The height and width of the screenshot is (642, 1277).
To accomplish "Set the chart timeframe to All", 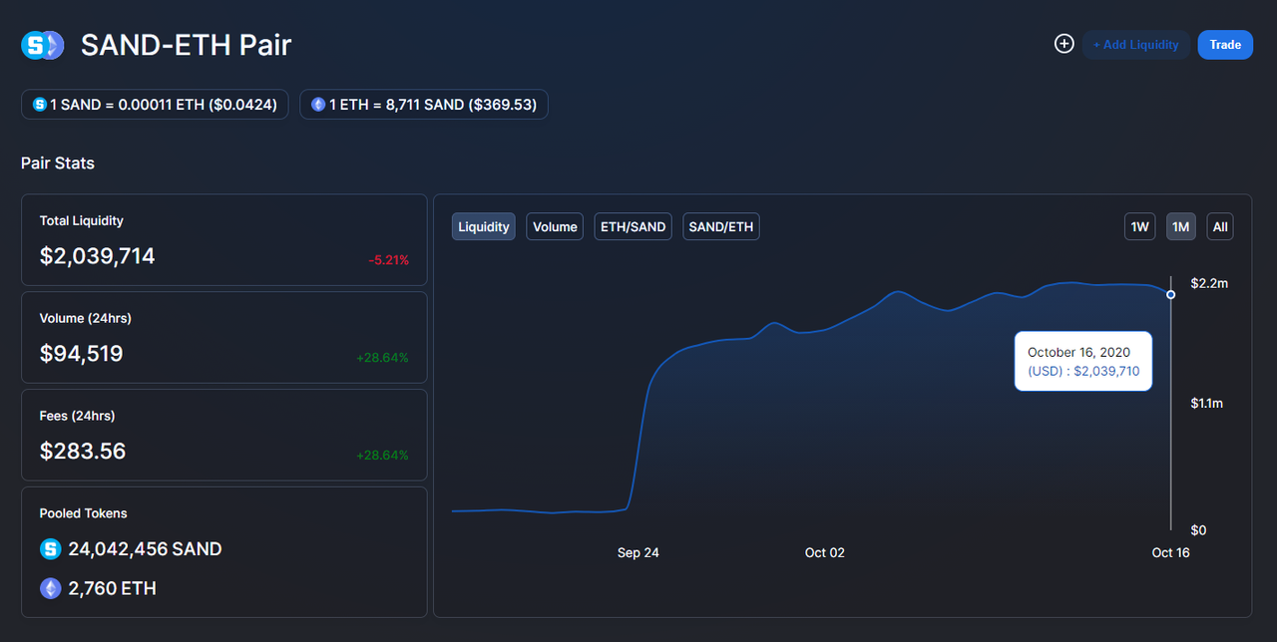I will click(x=1219, y=226).
